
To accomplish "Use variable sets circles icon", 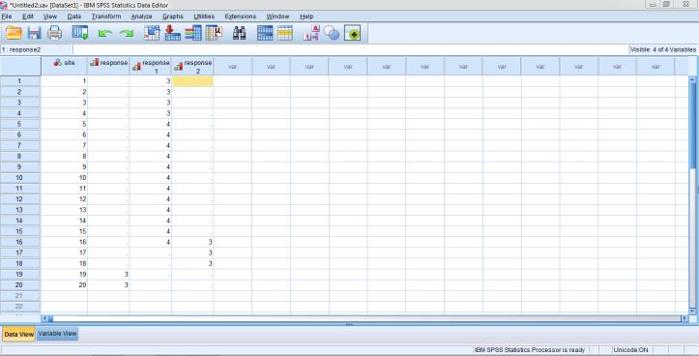I will 332,33.
